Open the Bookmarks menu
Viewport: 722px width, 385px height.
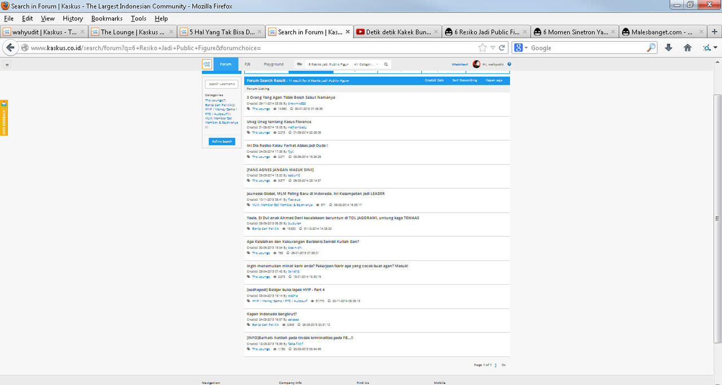pos(107,19)
